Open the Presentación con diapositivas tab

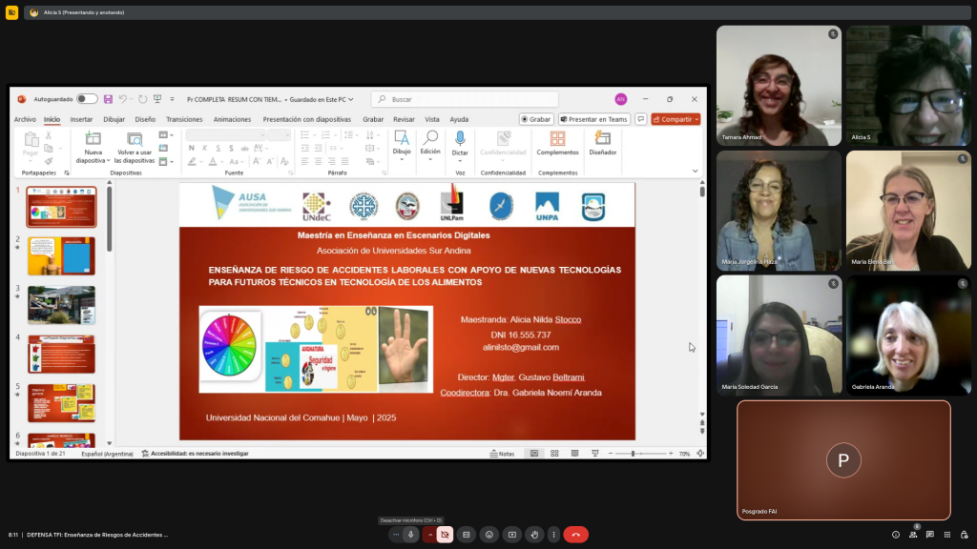306,119
